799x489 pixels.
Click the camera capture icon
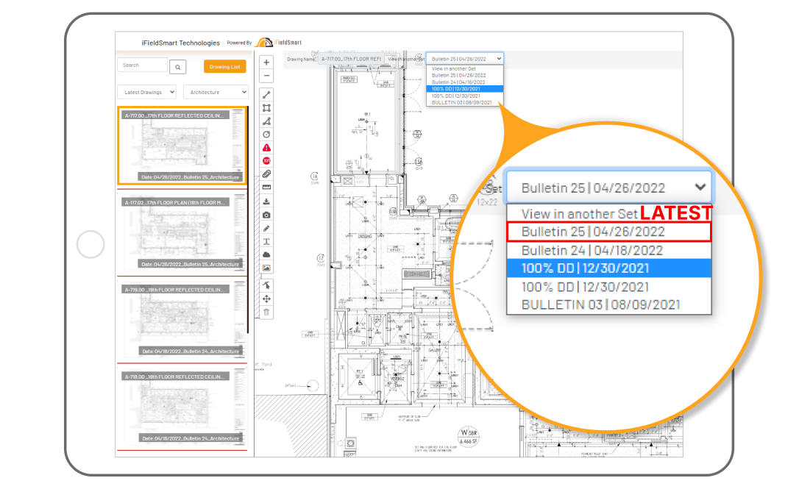point(266,213)
